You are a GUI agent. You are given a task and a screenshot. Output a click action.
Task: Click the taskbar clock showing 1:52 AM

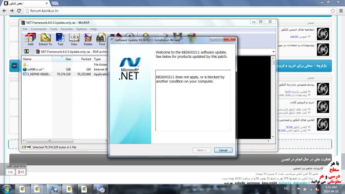(331, 189)
